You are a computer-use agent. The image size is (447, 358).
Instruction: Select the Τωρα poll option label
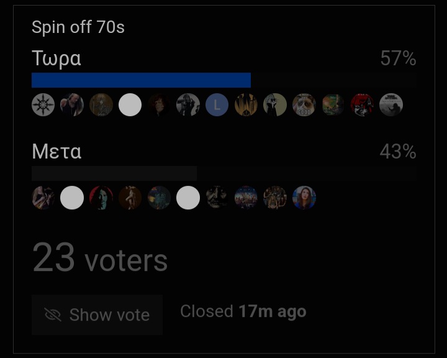pos(56,58)
